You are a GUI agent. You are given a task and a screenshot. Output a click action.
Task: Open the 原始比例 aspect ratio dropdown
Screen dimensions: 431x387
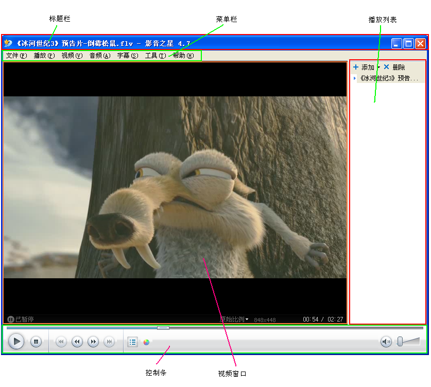click(x=234, y=319)
